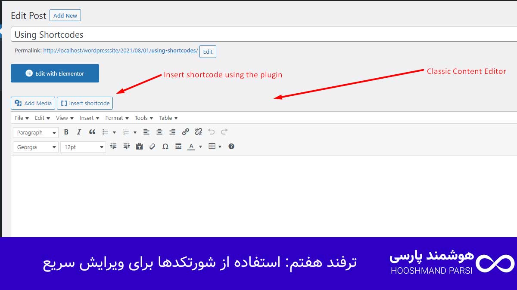
Task: Open the Edit menu in editor
Action: tap(42, 118)
